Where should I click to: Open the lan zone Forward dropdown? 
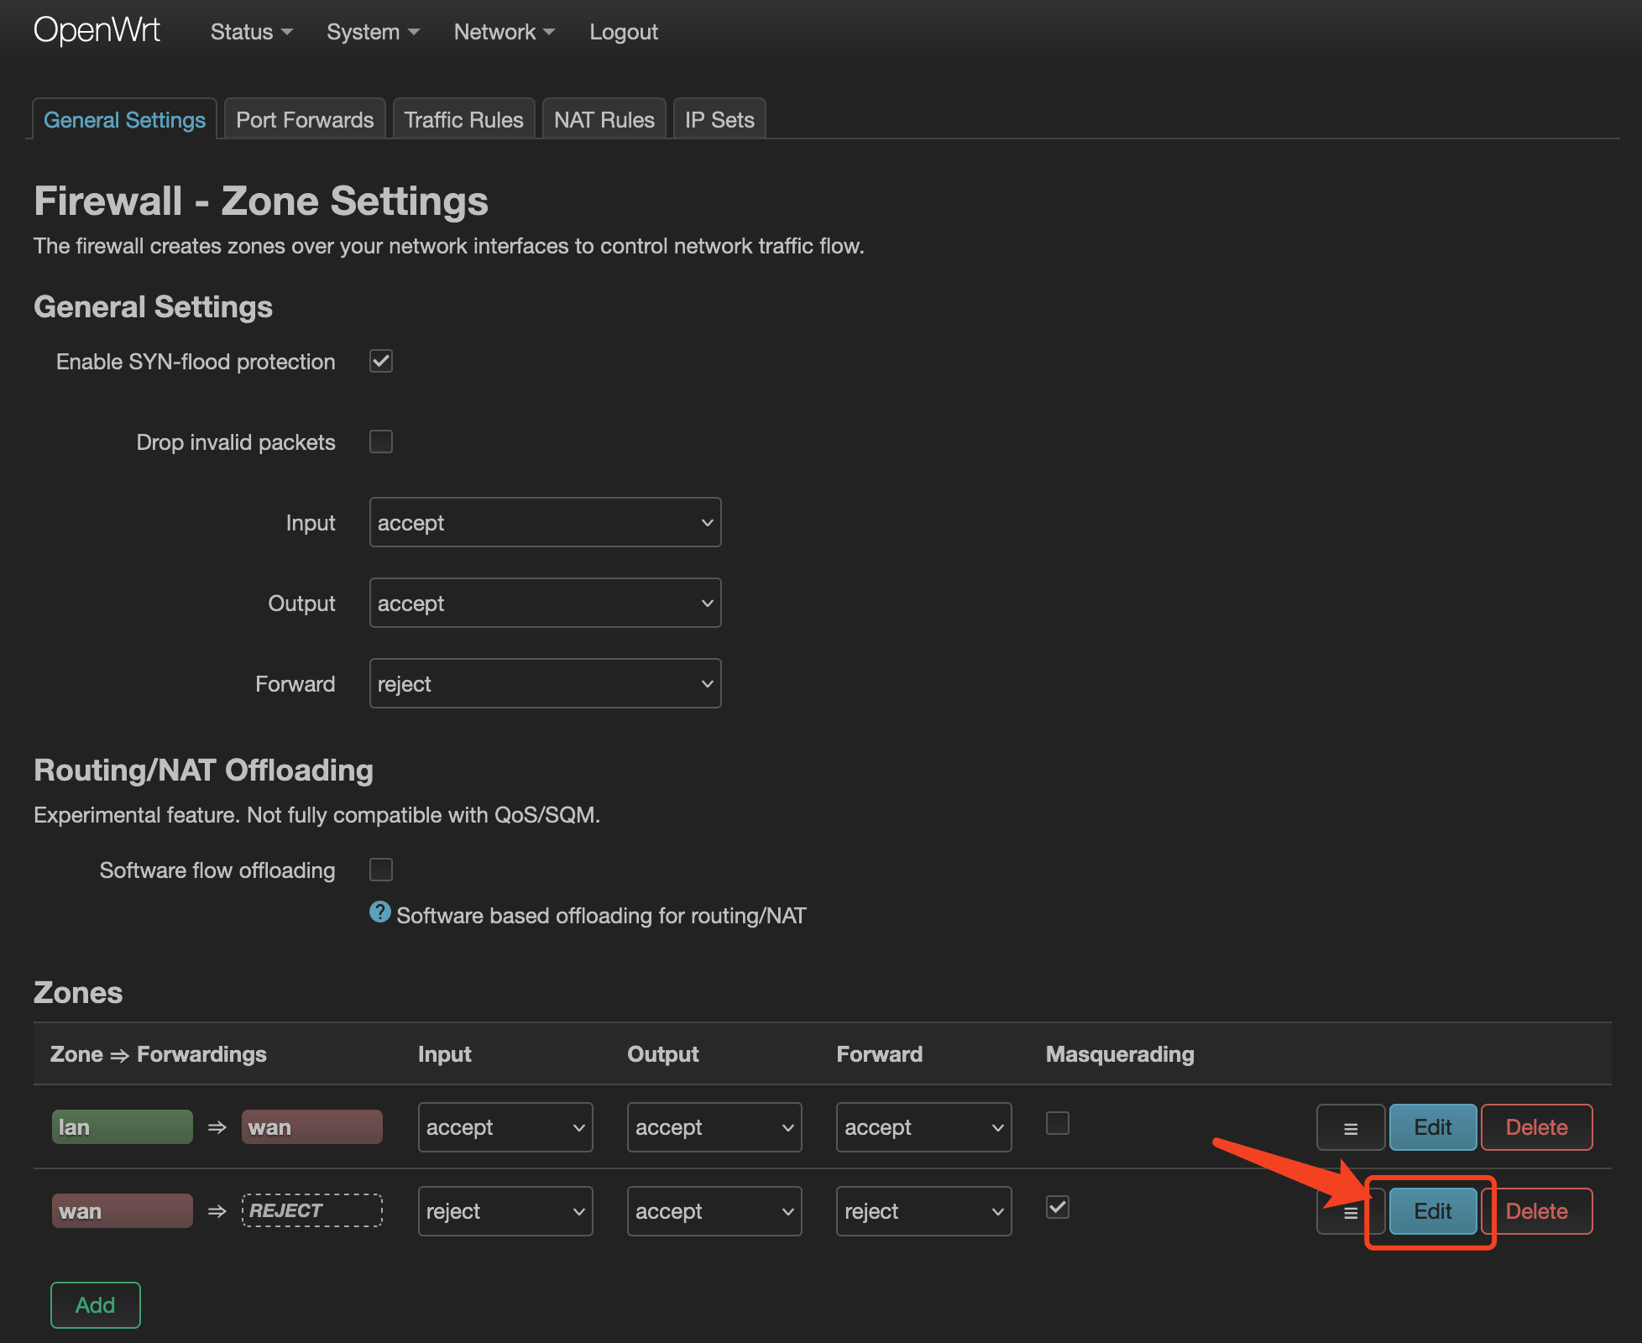(923, 1127)
